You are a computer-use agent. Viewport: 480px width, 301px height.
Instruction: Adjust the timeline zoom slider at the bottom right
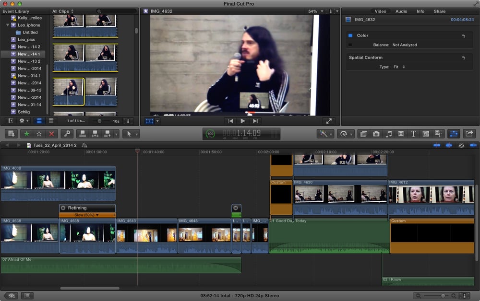point(443,296)
